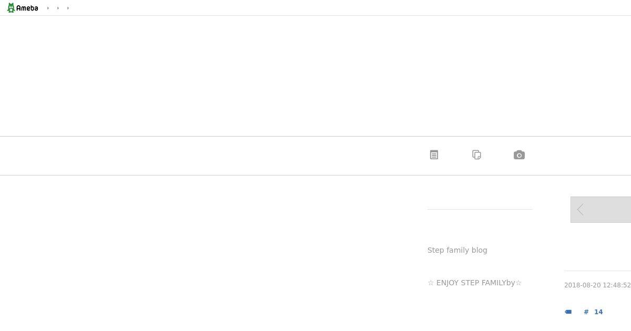Click the ENJOY STEP FAMILYby text
631x331 pixels.
click(475, 283)
